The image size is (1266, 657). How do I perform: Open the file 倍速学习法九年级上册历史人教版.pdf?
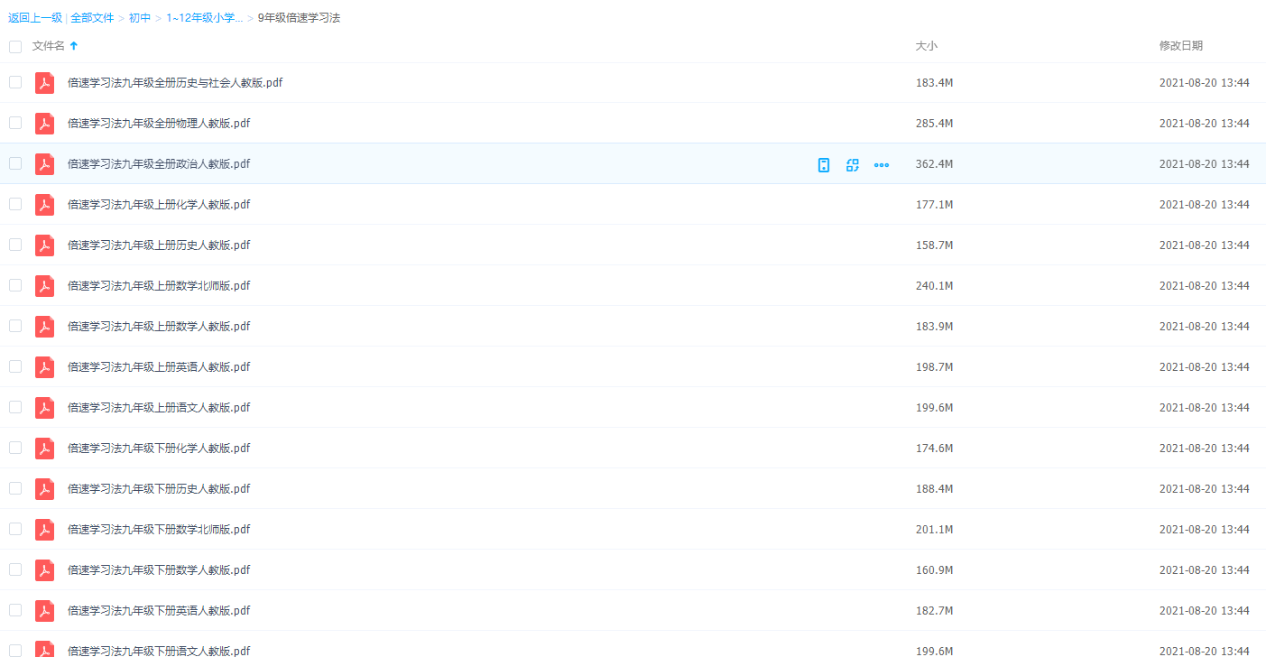coord(159,245)
